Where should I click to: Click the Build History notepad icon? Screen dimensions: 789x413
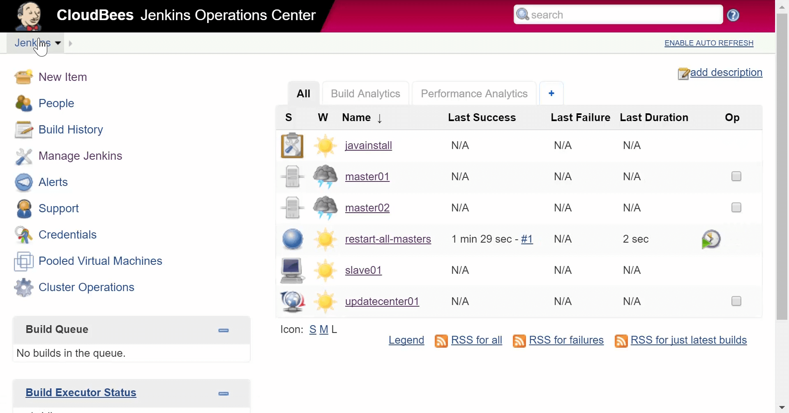tap(23, 129)
